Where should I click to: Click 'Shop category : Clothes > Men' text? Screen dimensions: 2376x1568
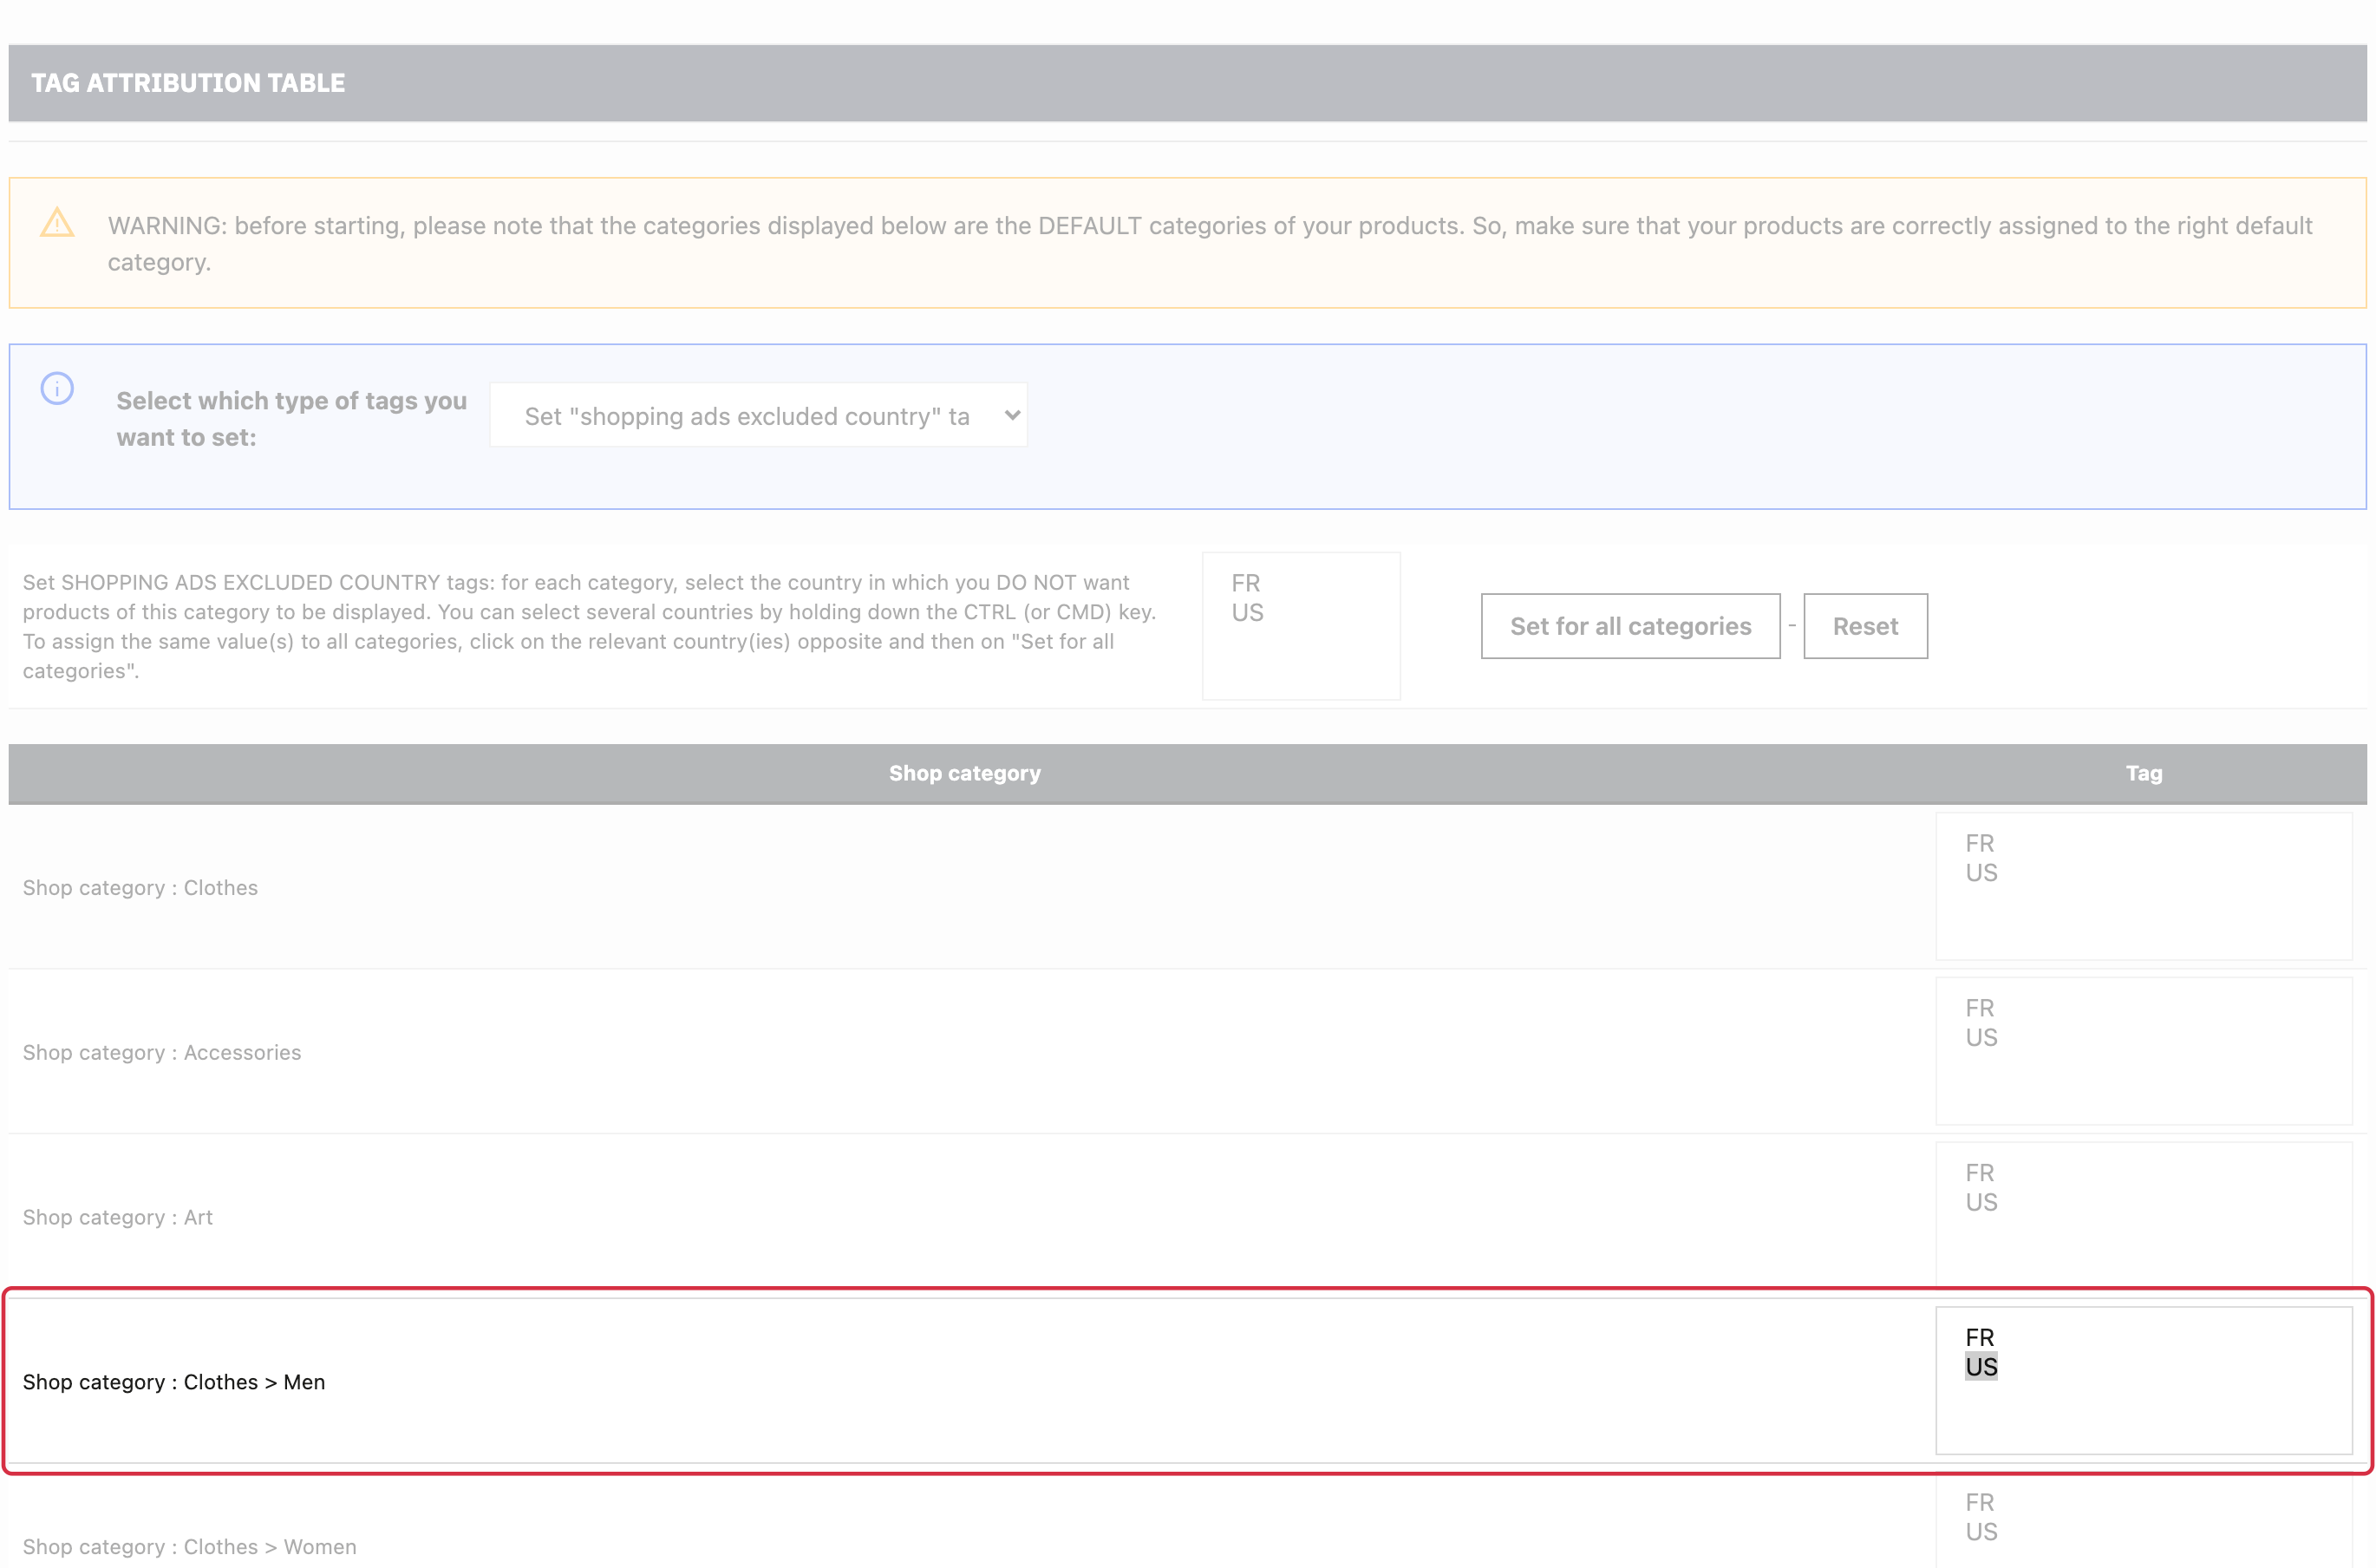174,1382
